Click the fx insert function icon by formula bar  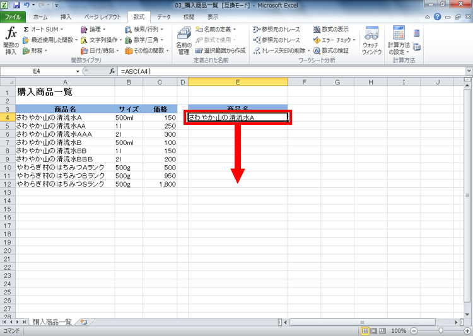tap(112, 71)
